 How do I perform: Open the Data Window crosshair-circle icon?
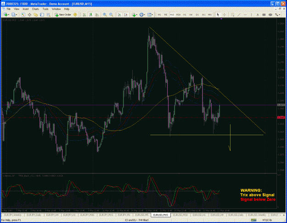[x=29, y=15]
